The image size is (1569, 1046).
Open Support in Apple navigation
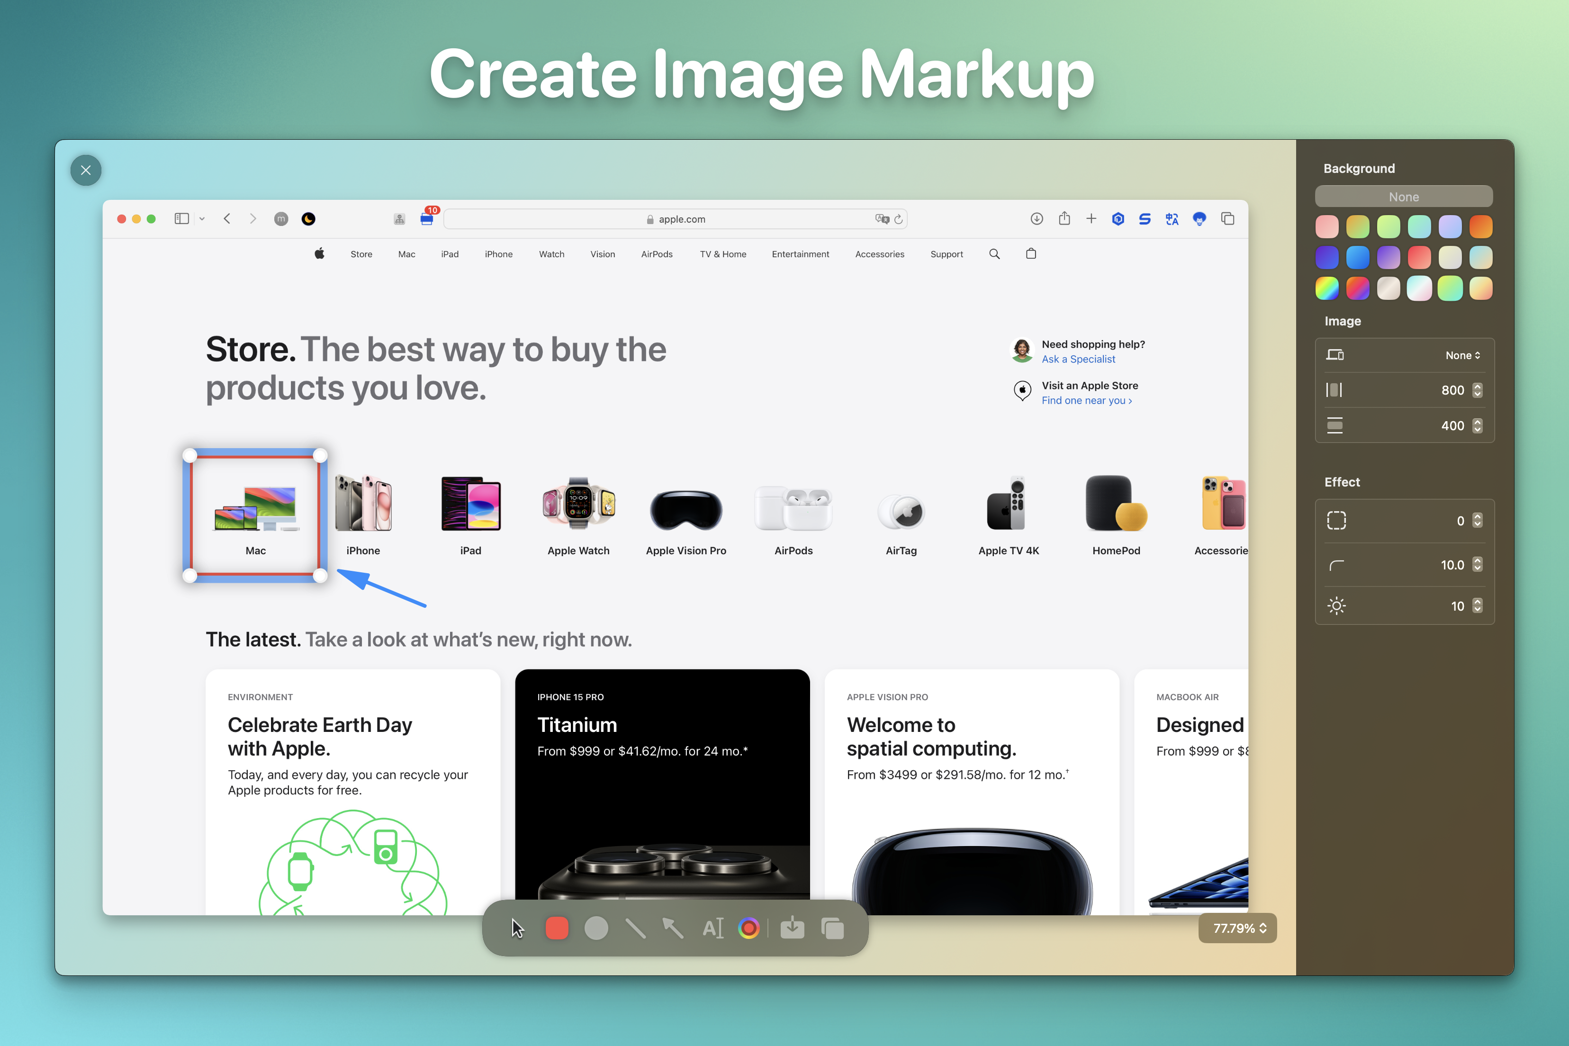point(947,254)
